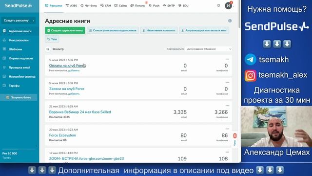The image size is (312, 176).
Task: Open Оплаты на клуб Force book
Action: coord(67,66)
